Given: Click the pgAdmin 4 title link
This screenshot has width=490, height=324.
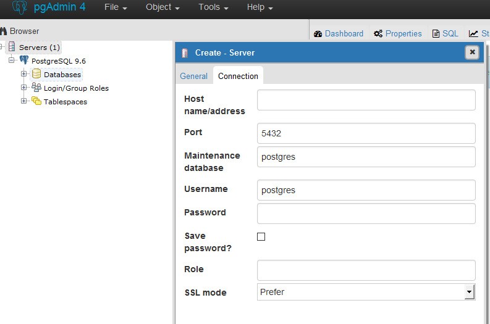Looking at the screenshot, I should point(59,7).
